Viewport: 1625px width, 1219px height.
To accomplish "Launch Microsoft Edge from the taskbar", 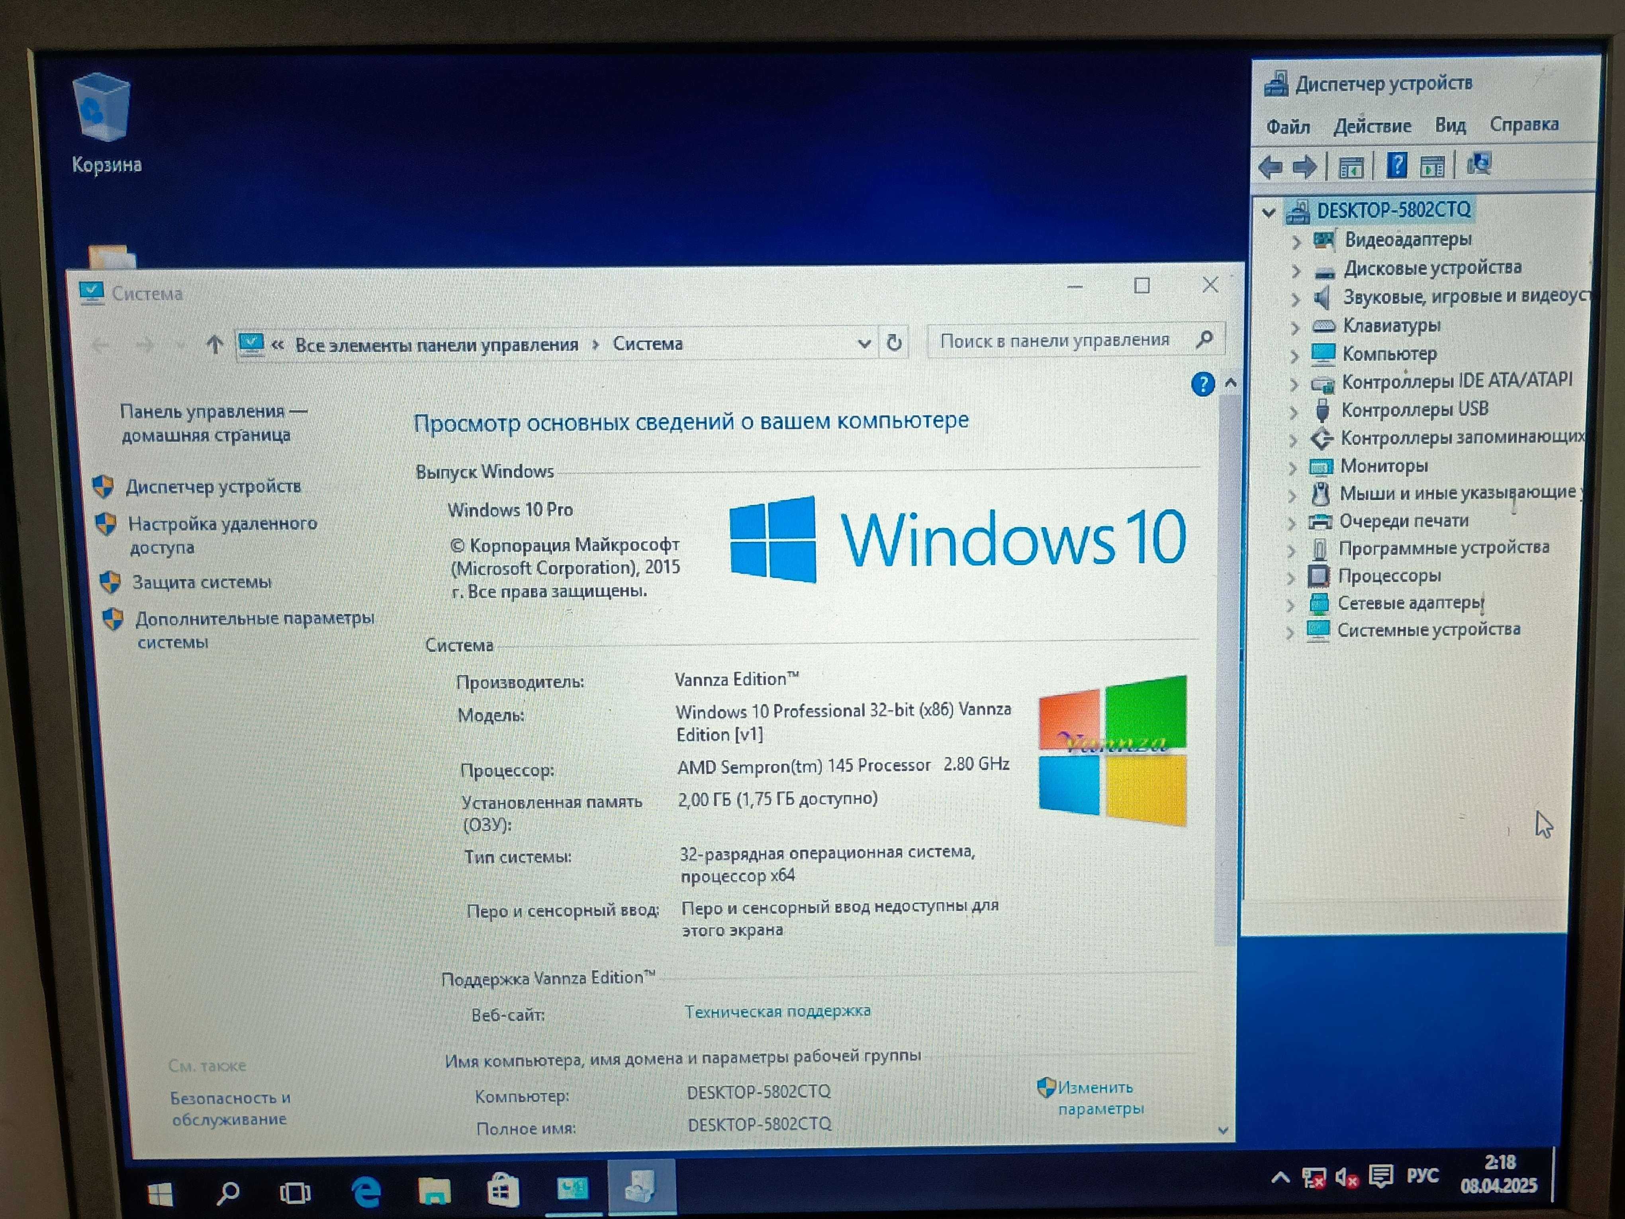I will pyautogui.click(x=366, y=1192).
